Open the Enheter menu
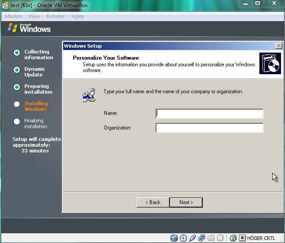The height and width of the screenshot is (243, 285). (x=56, y=16)
